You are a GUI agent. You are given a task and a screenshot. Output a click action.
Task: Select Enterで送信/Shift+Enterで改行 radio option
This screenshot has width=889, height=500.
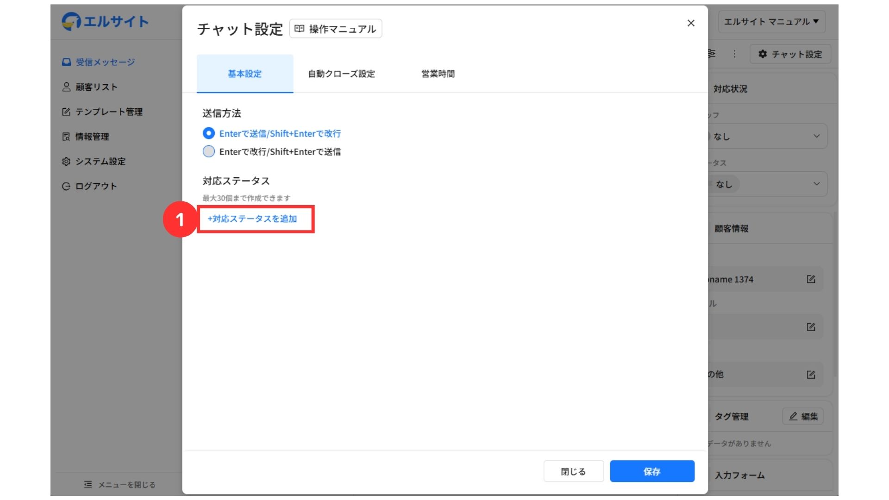pyautogui.click(x=209, y=133)
